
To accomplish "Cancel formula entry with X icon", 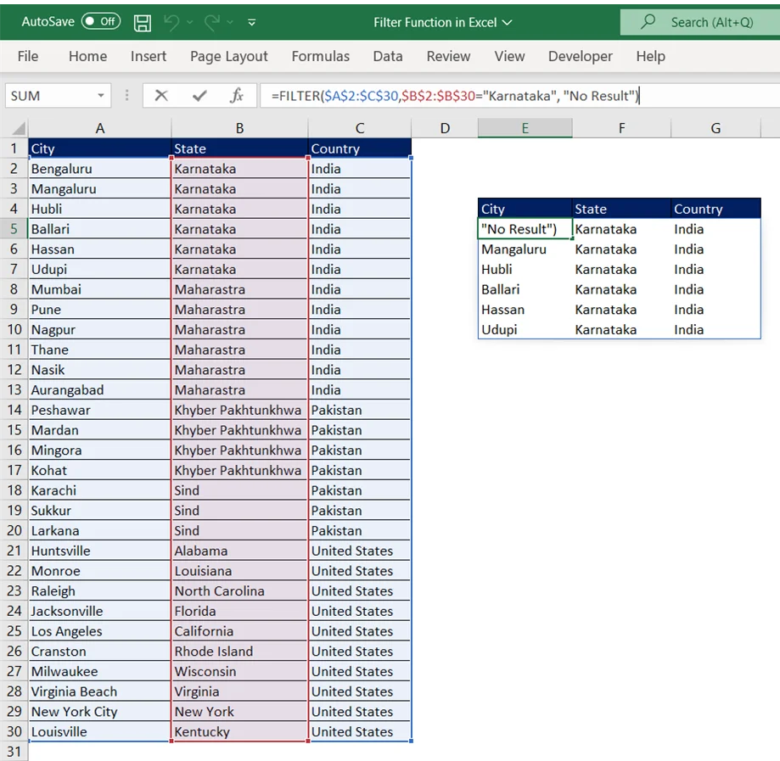I will pos(160,96).
